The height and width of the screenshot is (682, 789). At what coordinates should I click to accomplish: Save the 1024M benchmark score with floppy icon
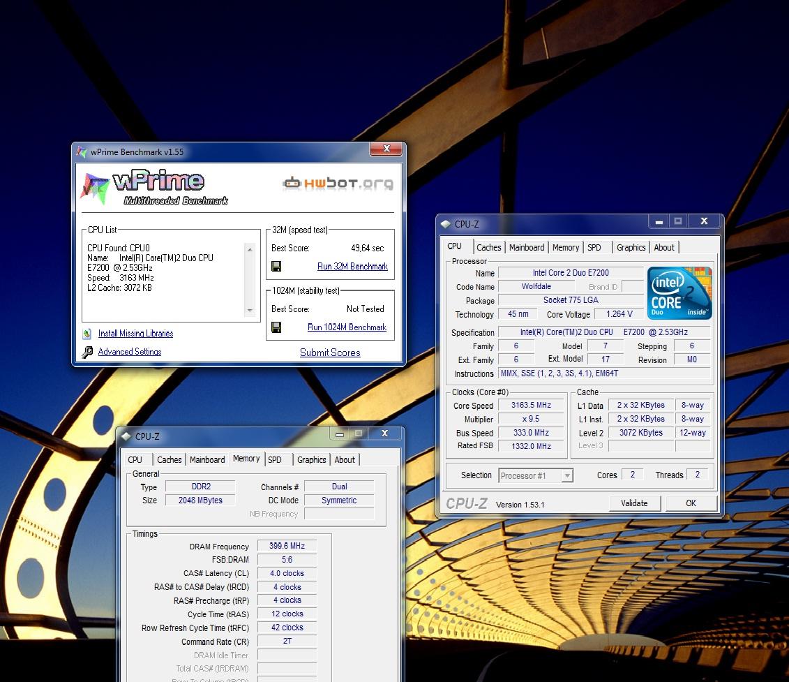[x=276, y=327]
